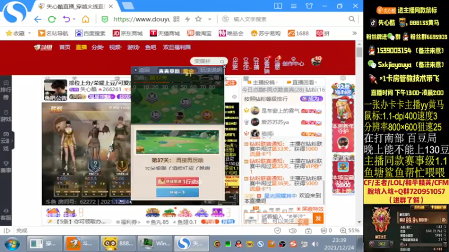This screenshot has height=252, width=449.
Task: Expand more bookmarks with the double chevron
Action: tap(355, 33)
